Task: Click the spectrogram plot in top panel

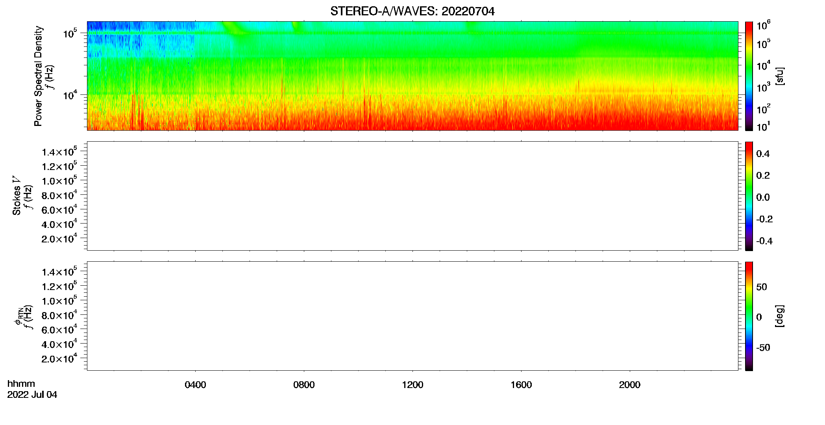Action: (412, 76)
